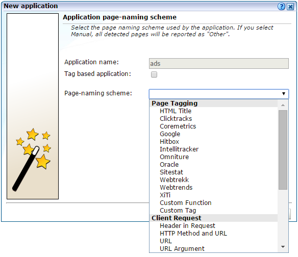Click the list scrollbar up arrow

point(283,105)
